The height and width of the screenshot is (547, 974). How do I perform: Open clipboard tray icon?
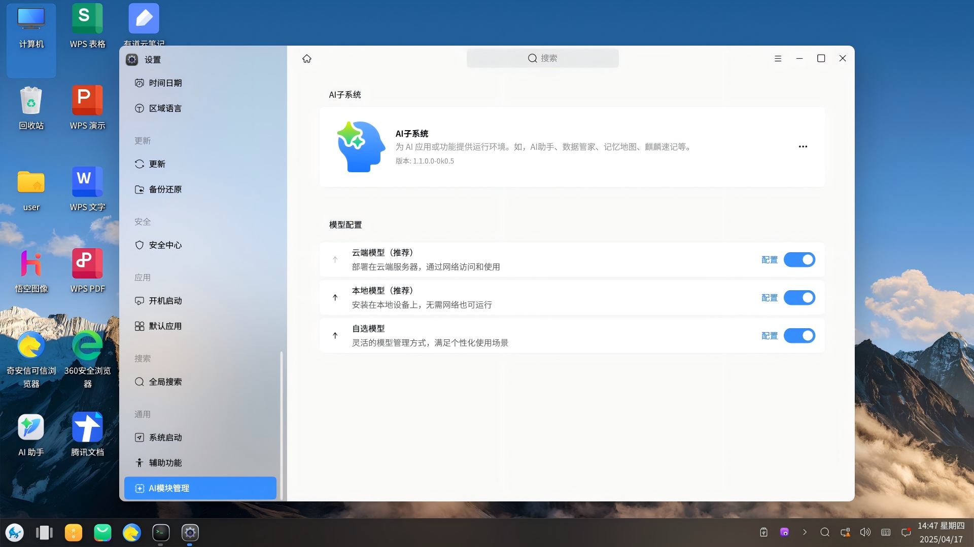click(764, 532)
